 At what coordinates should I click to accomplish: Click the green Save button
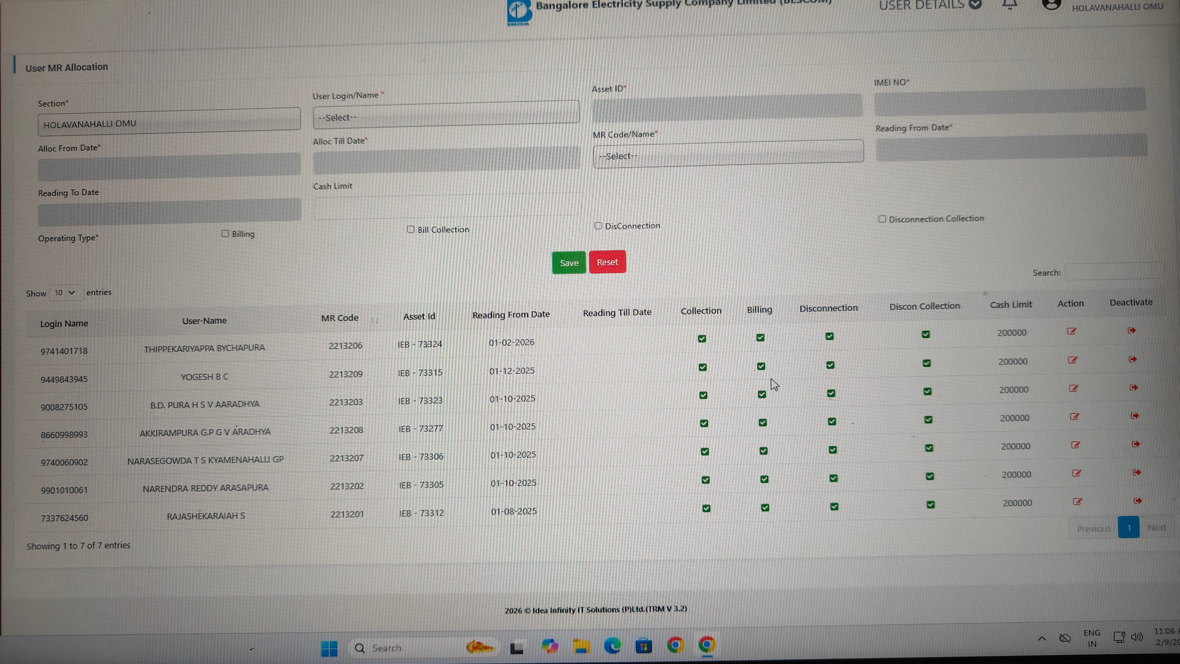click(568, 263)
